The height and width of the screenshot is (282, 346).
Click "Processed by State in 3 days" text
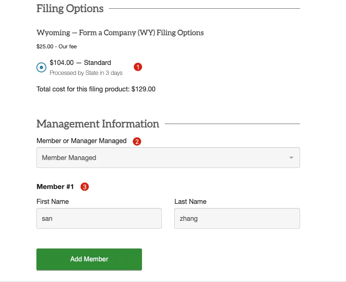click(86, 73)
